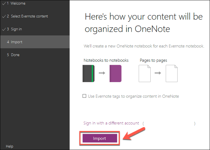This screenshot has width=210, height=150.
Task: Click the organized in OneNote heading text
Action: click(128, 29)
